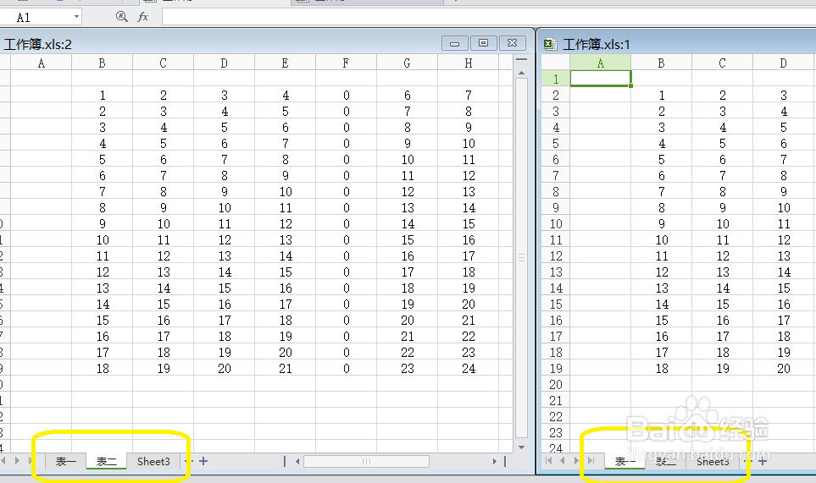
Task: Open Sheet3 tab in 工作簿.xls:2
Action: [153, 461]
